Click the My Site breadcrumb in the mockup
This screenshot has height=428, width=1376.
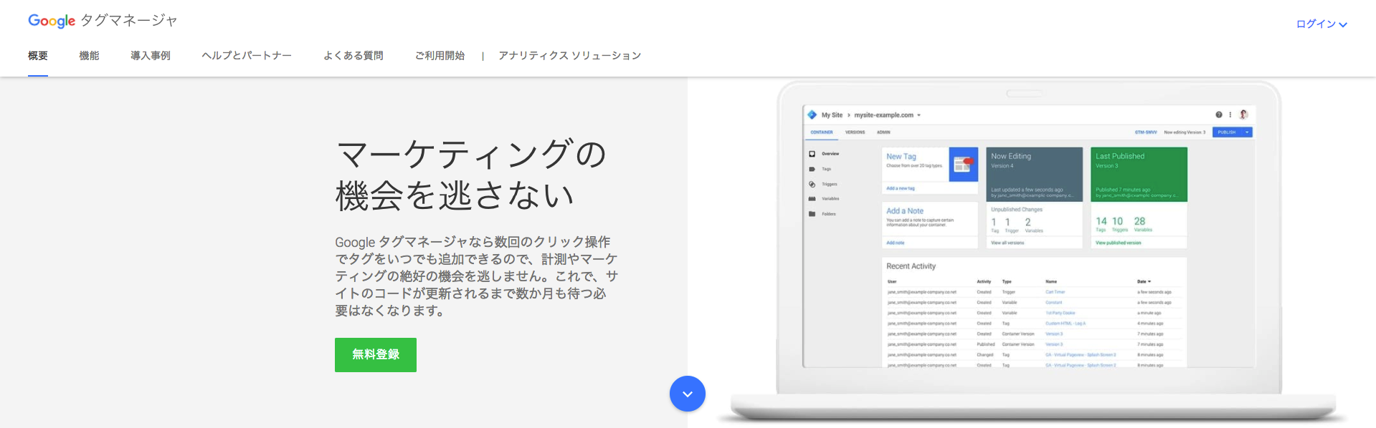pos(832,115)
